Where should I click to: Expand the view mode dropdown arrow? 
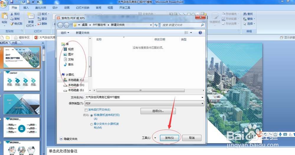[x=191, y=33]
